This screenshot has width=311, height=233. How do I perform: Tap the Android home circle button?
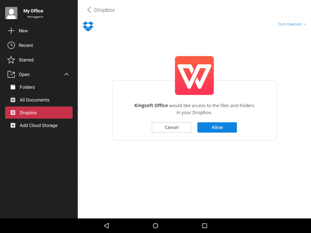(x=155, y=226)
